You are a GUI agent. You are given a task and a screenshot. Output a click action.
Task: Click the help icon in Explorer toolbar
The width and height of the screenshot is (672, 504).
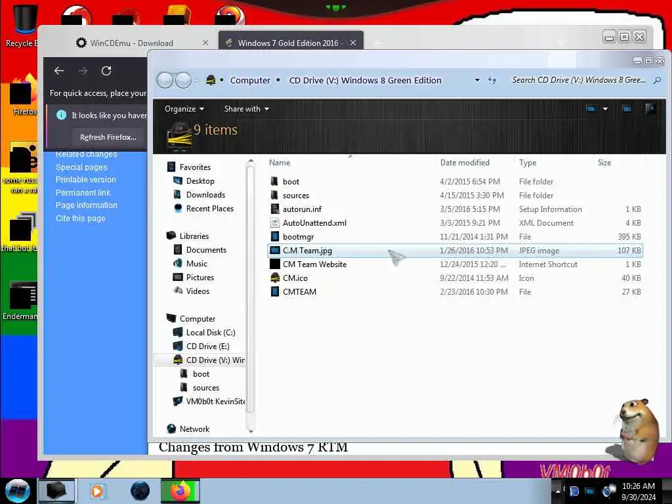(650, 109)
